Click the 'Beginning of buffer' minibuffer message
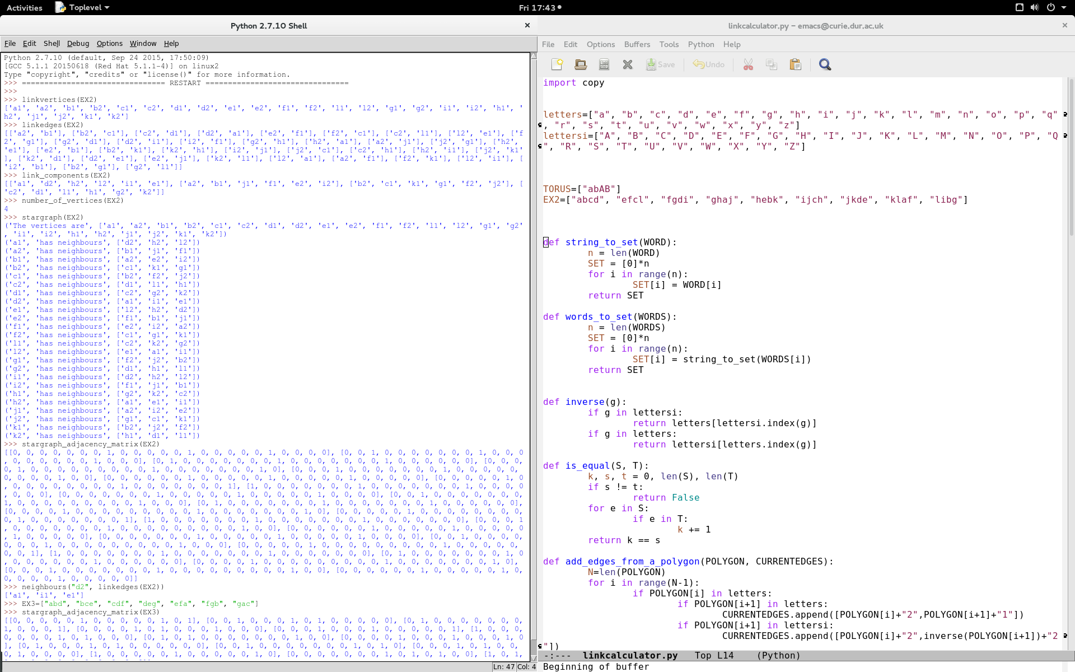 [x=596, y=666]
